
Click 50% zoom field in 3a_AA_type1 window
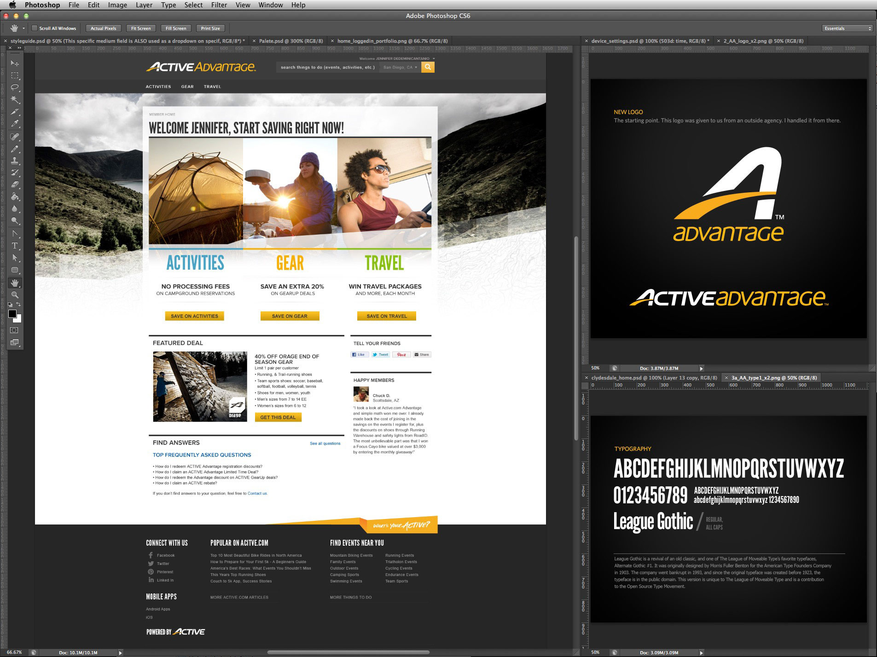(596, 652)
